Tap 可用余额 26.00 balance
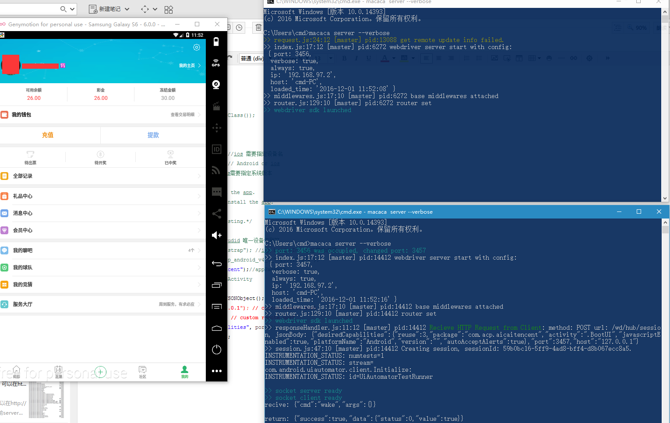 (x=34, y=94)
